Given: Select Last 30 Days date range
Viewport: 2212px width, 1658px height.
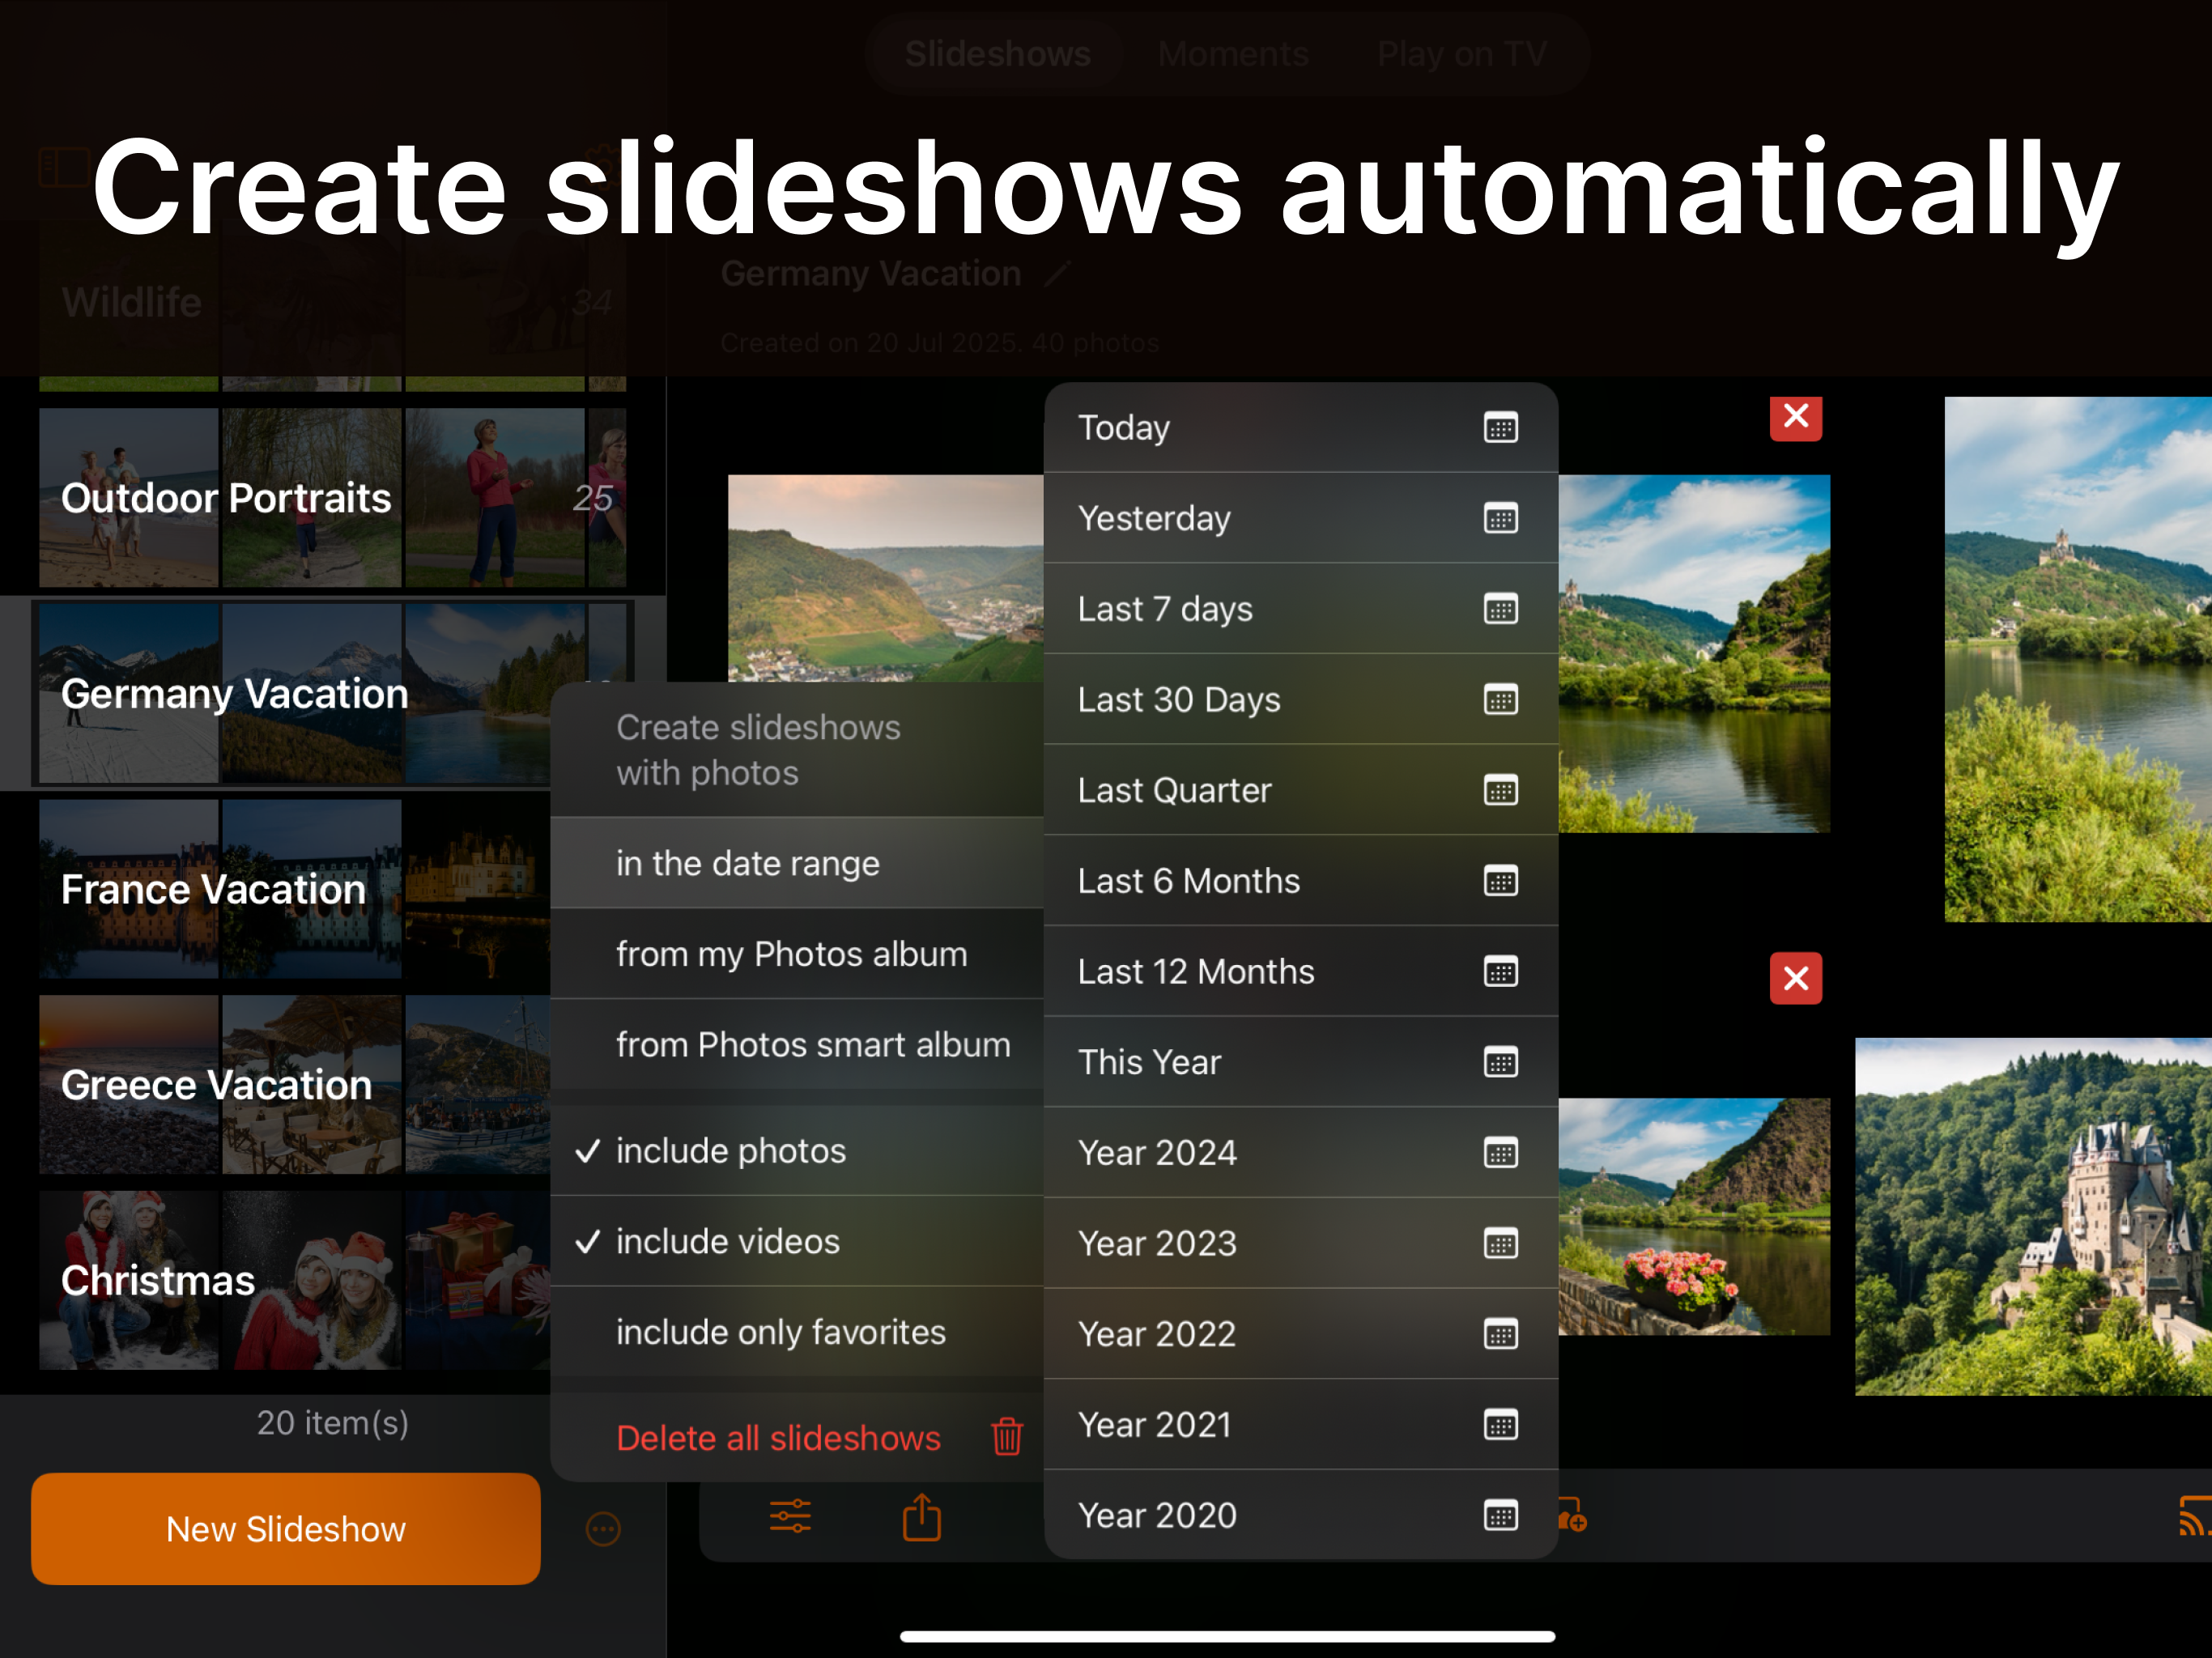Looking at the screenshot, I should (x=1178, y=700).
